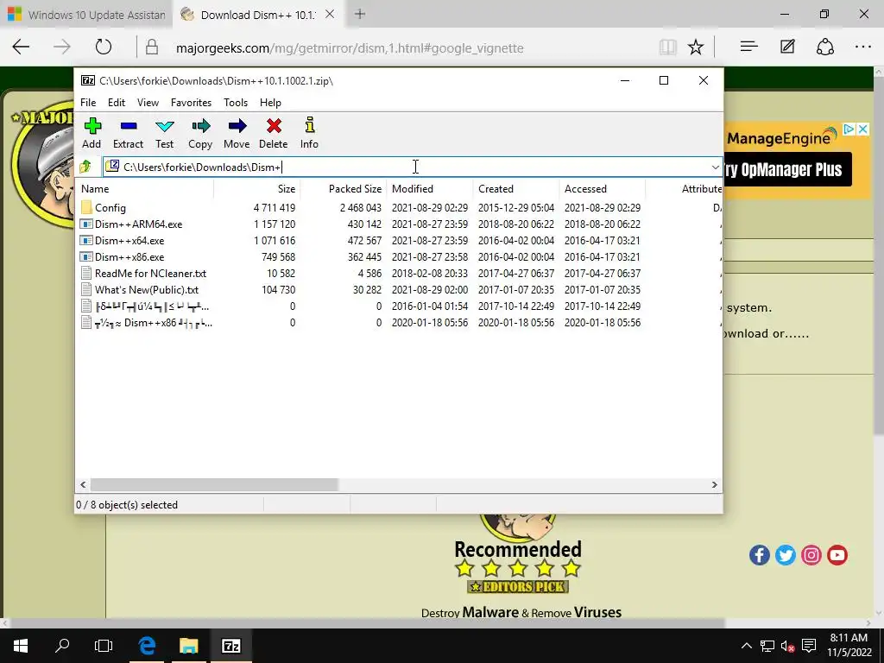Open the File menu
884x663 pixels.
click(x=88, y=102)
